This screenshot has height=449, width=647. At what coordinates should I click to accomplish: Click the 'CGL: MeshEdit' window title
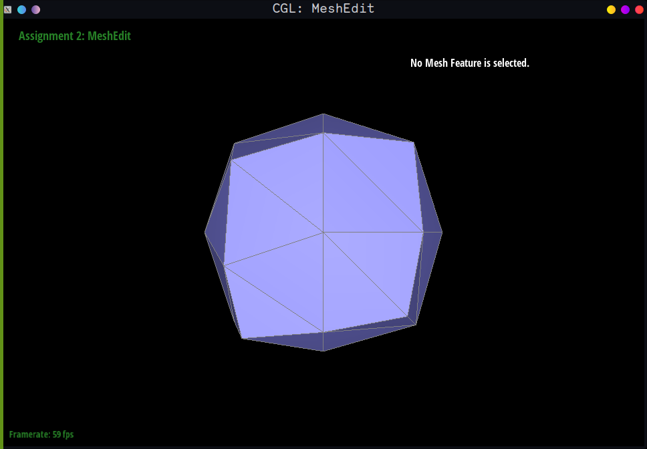click(x=323, y=9)
